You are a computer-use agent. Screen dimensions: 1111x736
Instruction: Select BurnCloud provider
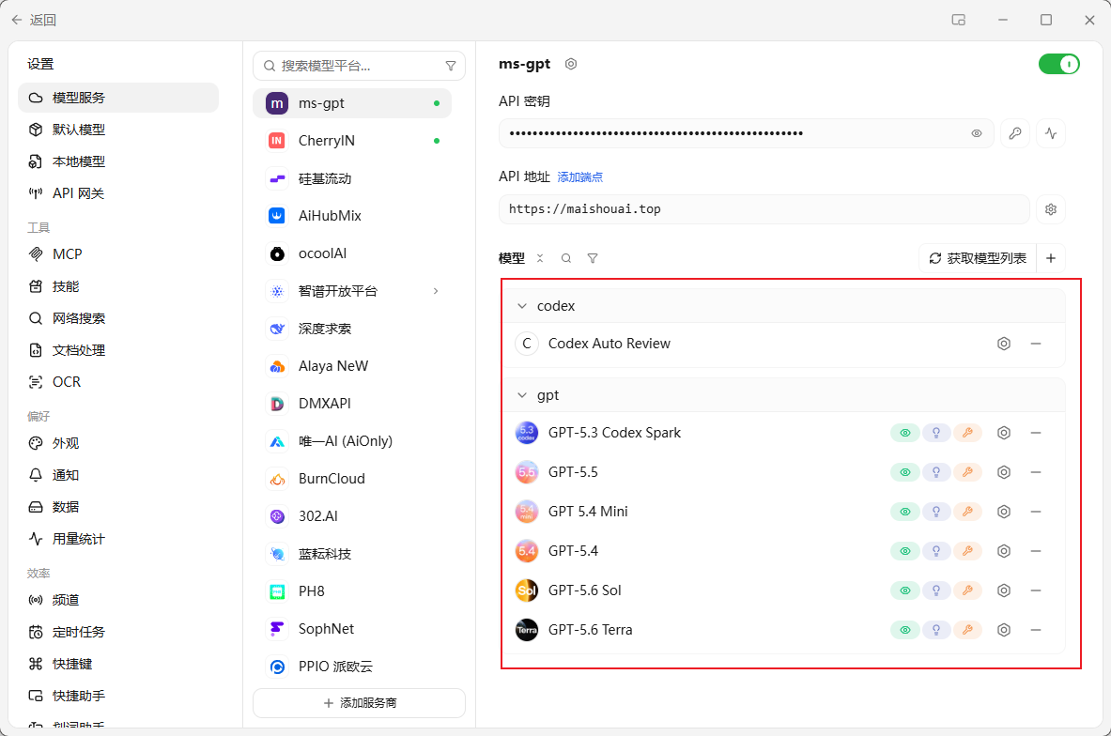[x=352, y=479]
